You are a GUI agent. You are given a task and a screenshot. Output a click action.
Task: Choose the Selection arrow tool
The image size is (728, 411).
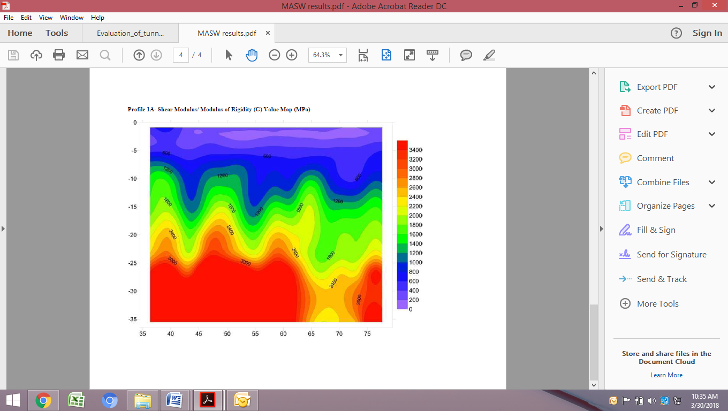[x=229, y=55]
